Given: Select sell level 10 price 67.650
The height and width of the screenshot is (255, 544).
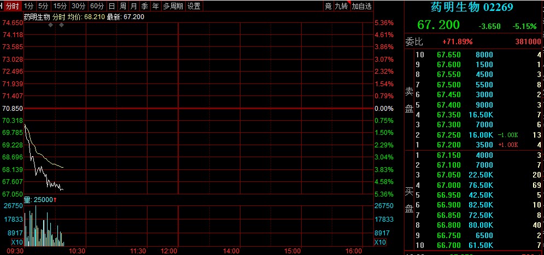Looking at the screenshot, I should 448,55.
